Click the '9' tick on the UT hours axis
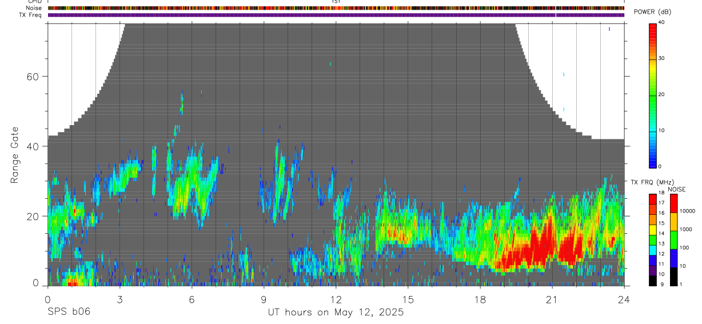Viewport: 702px width, 324px height. click(264, 298)
